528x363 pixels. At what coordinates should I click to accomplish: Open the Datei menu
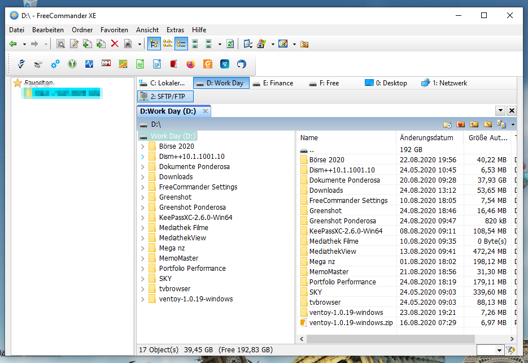click(16, 29)
